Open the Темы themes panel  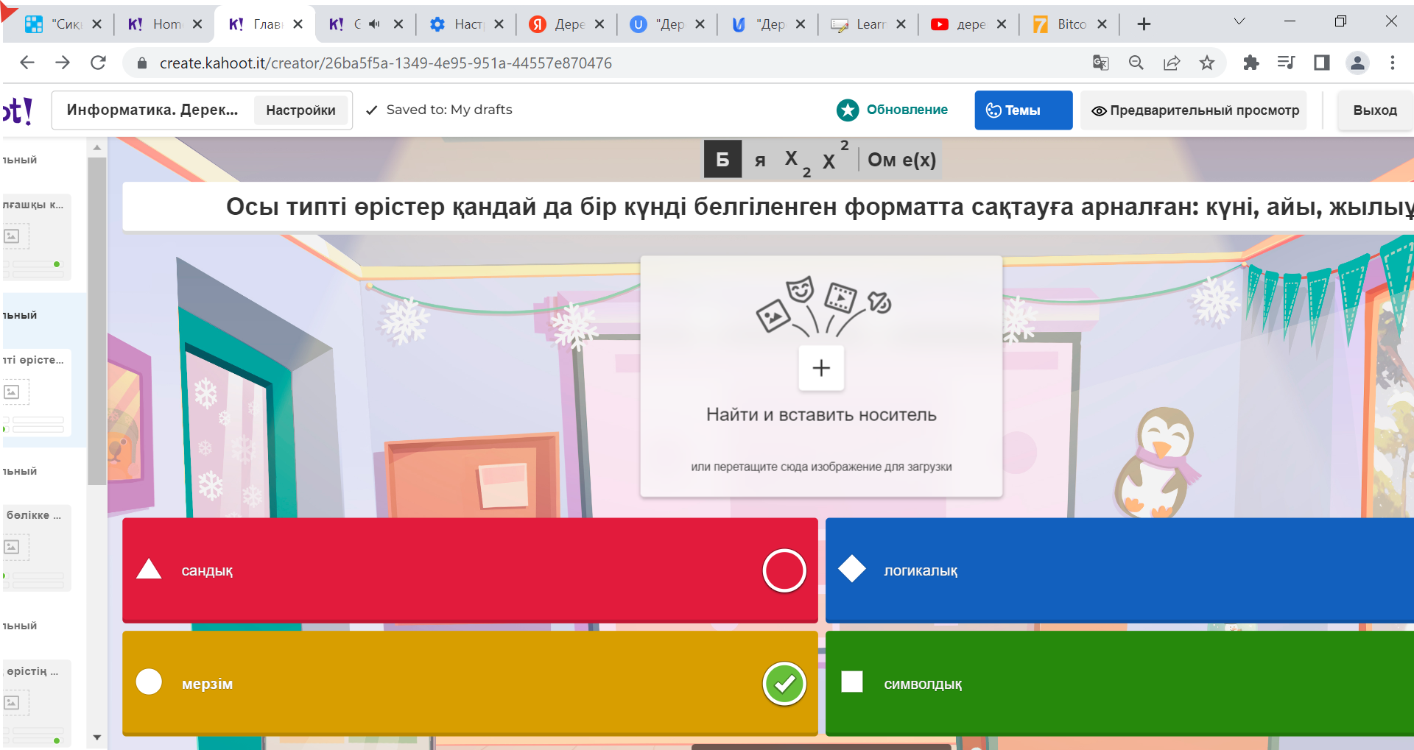coord(1023,110)
